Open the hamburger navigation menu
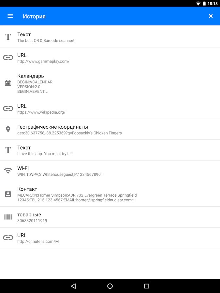 pyautogui.click(x=10, y=16)
